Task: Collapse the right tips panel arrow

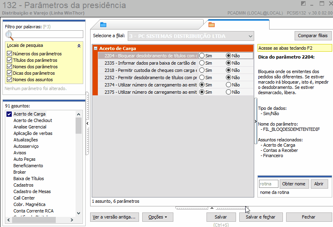Action: tap(256, 122)
